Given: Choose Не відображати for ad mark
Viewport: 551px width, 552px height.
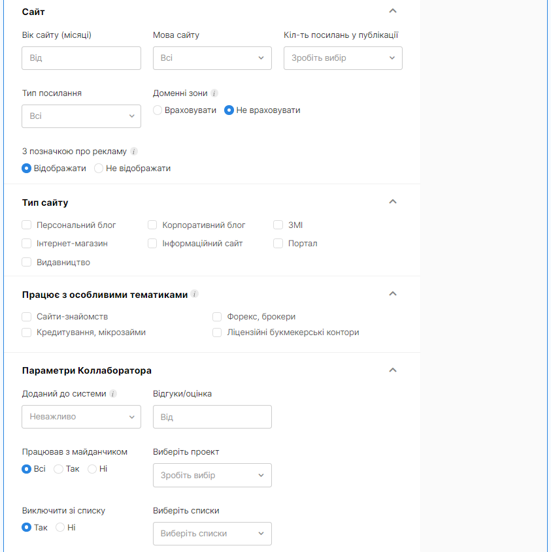Looking at the screenshot, I should 99,169.
